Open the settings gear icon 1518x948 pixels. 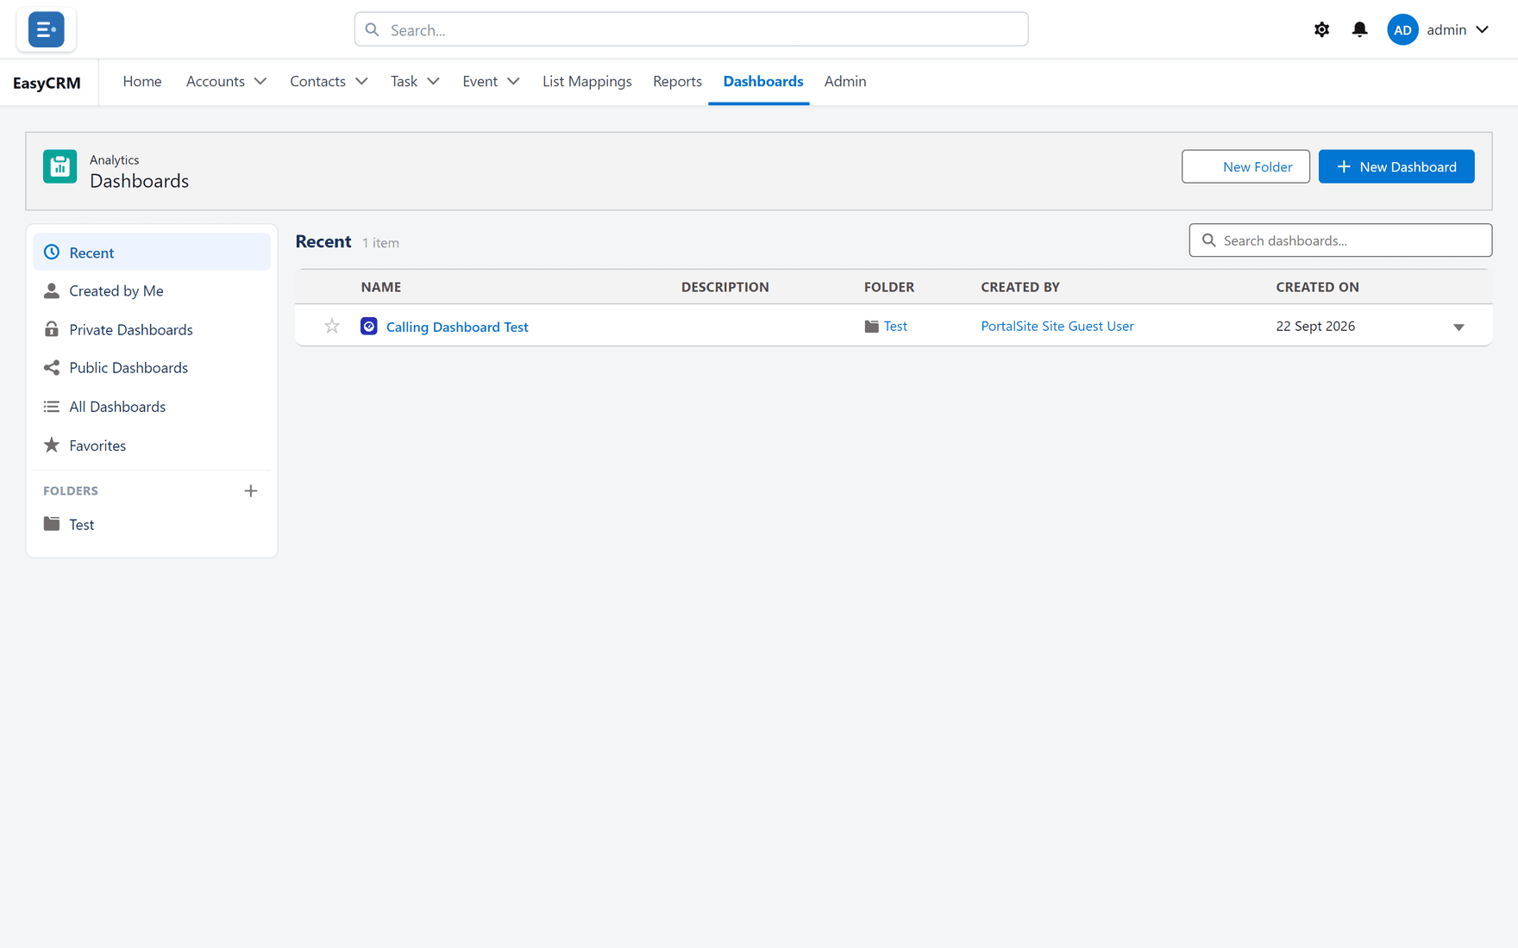pyautogui.click(x=1321, y=29)
